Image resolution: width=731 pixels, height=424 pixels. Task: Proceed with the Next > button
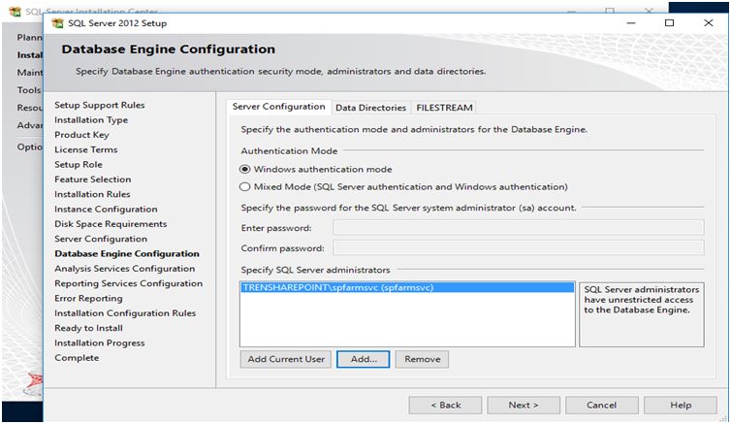click(x=523, y=405)
